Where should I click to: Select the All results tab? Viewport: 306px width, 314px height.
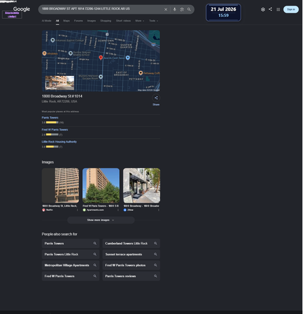pyautogui.click(x=57, y=21)
